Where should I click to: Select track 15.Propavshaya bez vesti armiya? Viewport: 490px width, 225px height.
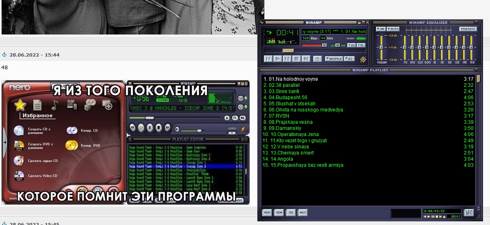(x=369, y=165)
